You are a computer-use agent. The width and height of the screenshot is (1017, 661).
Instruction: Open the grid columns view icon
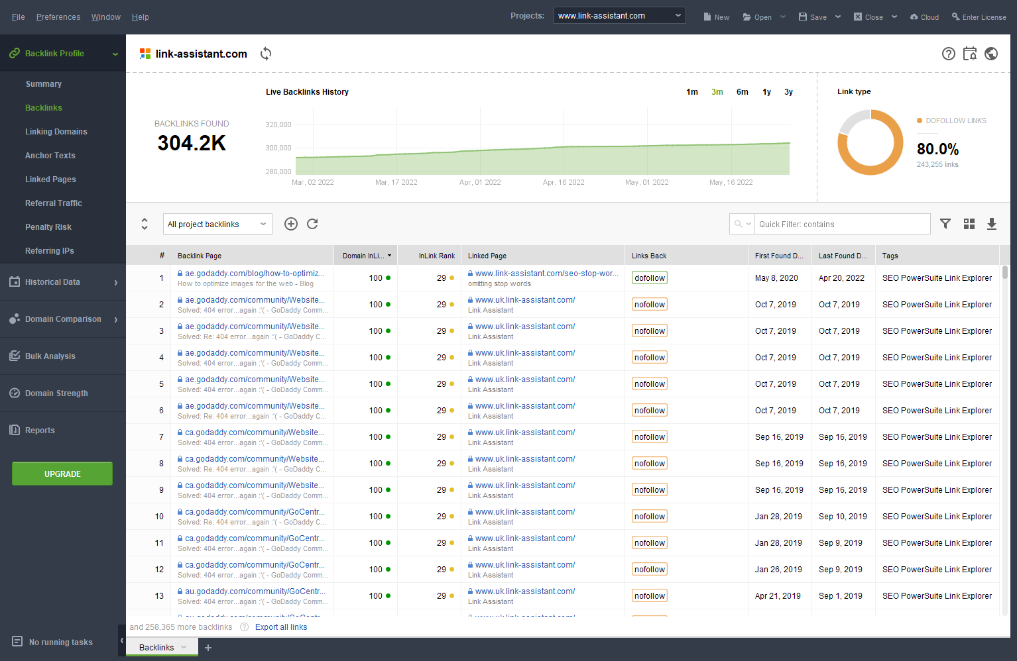point(969,224)
